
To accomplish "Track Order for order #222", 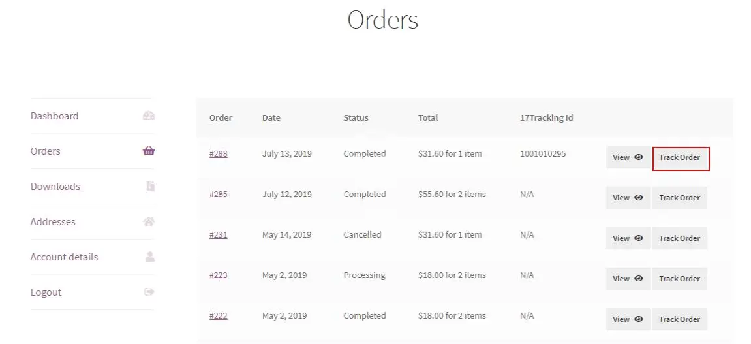I will [x=679, y=319].
